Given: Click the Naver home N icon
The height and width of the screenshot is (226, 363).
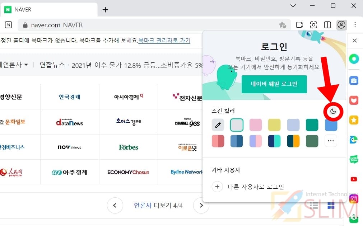Looking at the screenshot, I should 8,25.
